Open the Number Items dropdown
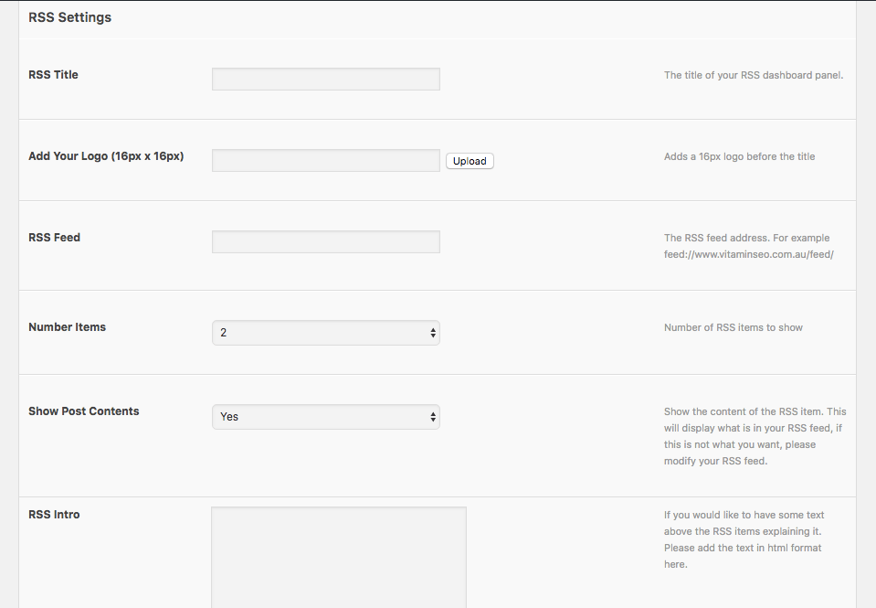Image resolution: width=876 pixels, height=608 pixels. (325, 333)
